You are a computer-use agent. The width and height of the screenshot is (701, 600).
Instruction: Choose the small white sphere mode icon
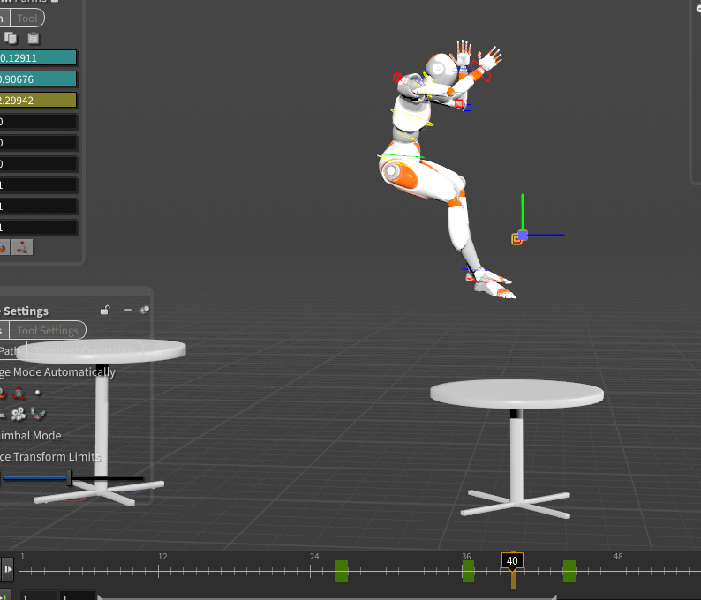[x=38, y=393]
